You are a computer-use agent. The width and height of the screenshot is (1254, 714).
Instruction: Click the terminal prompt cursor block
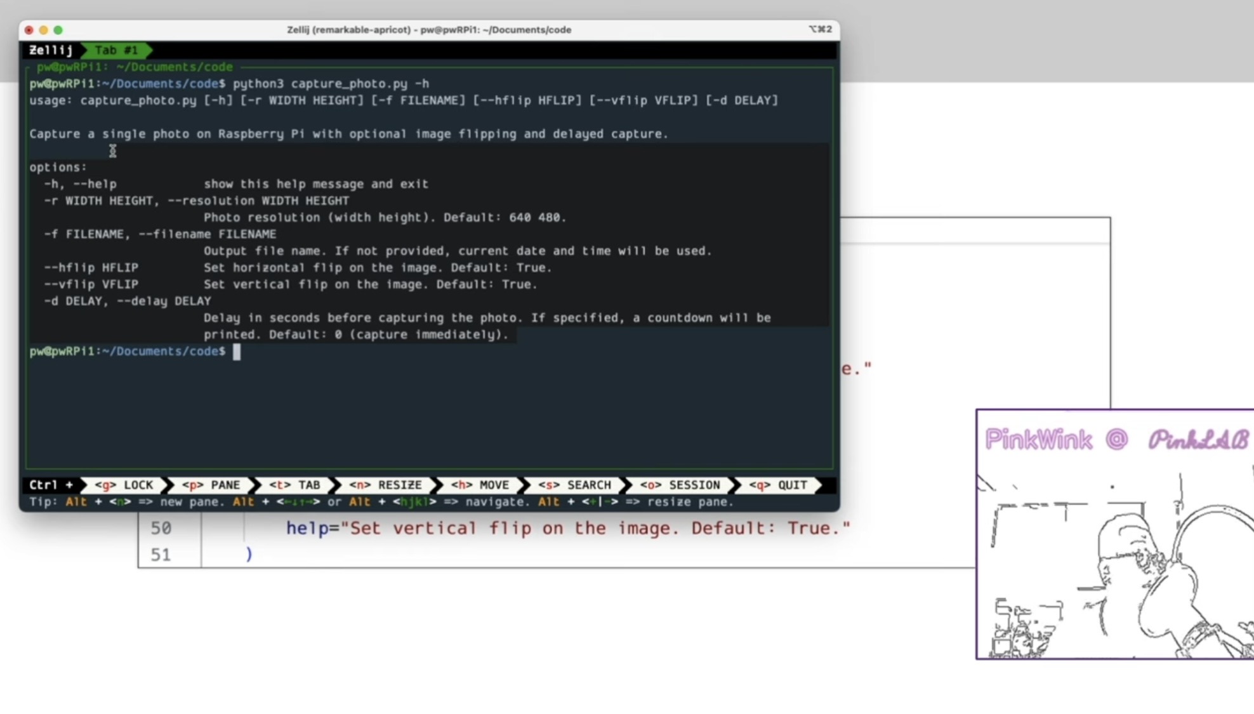tap(237, 352)
